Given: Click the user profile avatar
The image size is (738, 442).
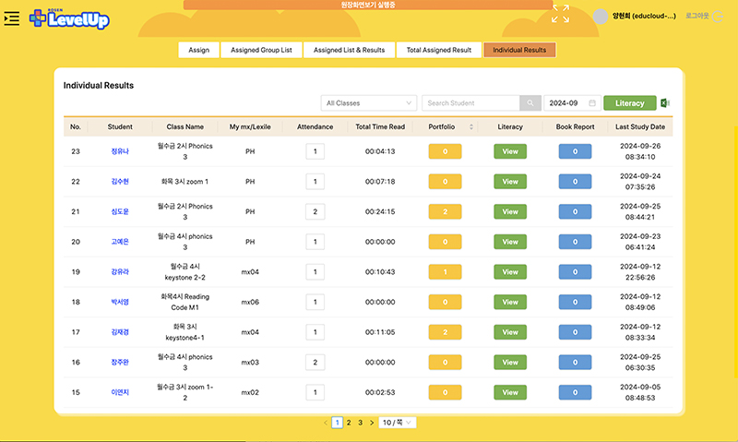Looking at the screenshot, I should pos(602,16).
